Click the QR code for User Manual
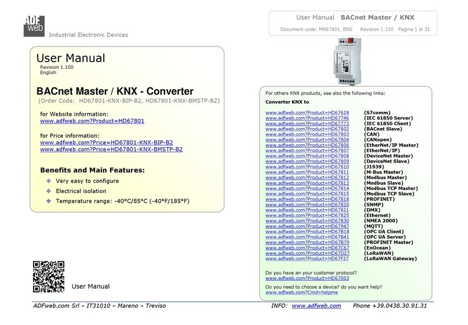Screen dimensions: 468x325 (49, 277)
